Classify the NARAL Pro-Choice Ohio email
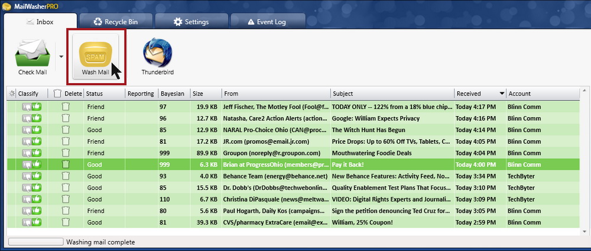The height and width of the screenshot is (251, 591). (x=32, y=130)
